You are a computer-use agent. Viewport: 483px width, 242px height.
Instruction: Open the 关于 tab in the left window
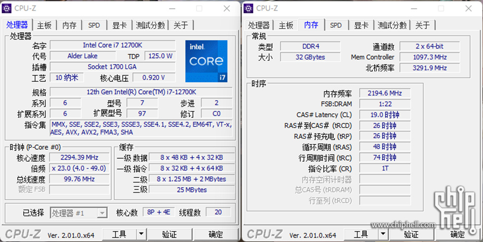(181, 25)
